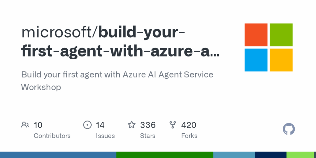This screenshot has width=316, height=158.
Task: Click the navy language bar segment
Action: (x=271, y=155)
